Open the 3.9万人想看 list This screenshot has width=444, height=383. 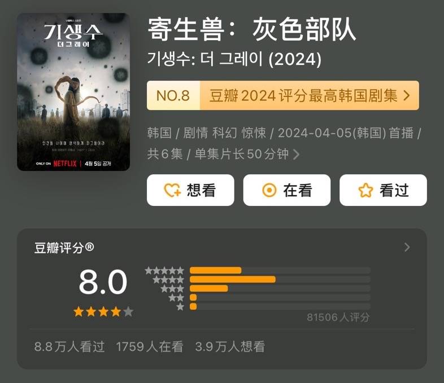point(230,347)
